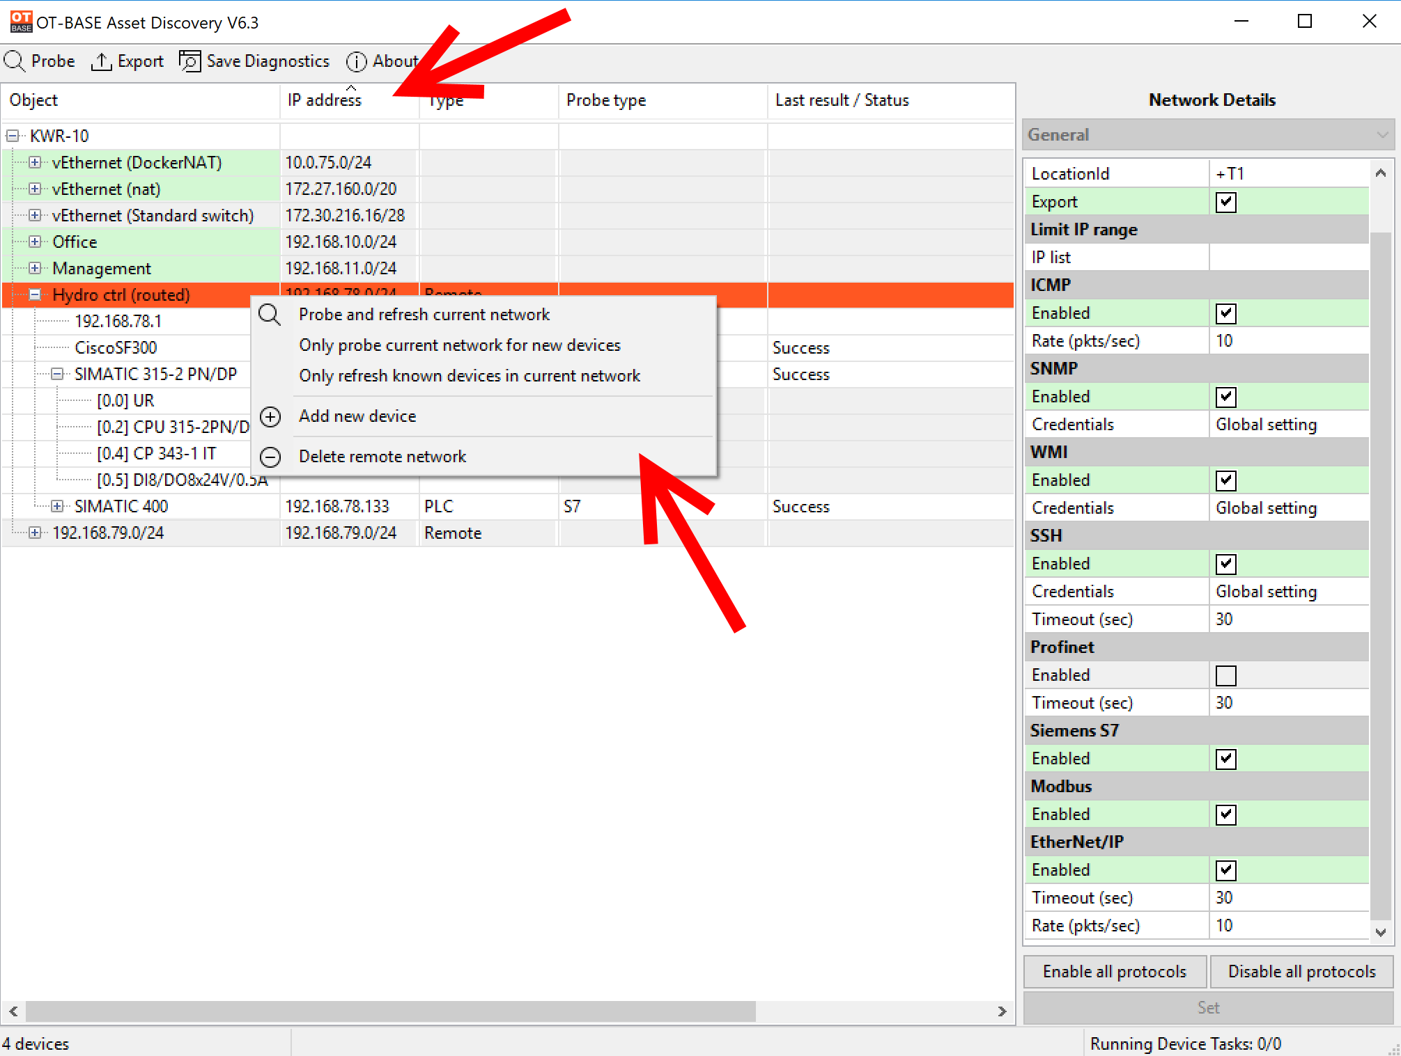Image resolution: width=1401 pixels, height=1056 pixels.
Task: Click the plus circle icon for Add new device
Action: [270, 416]
